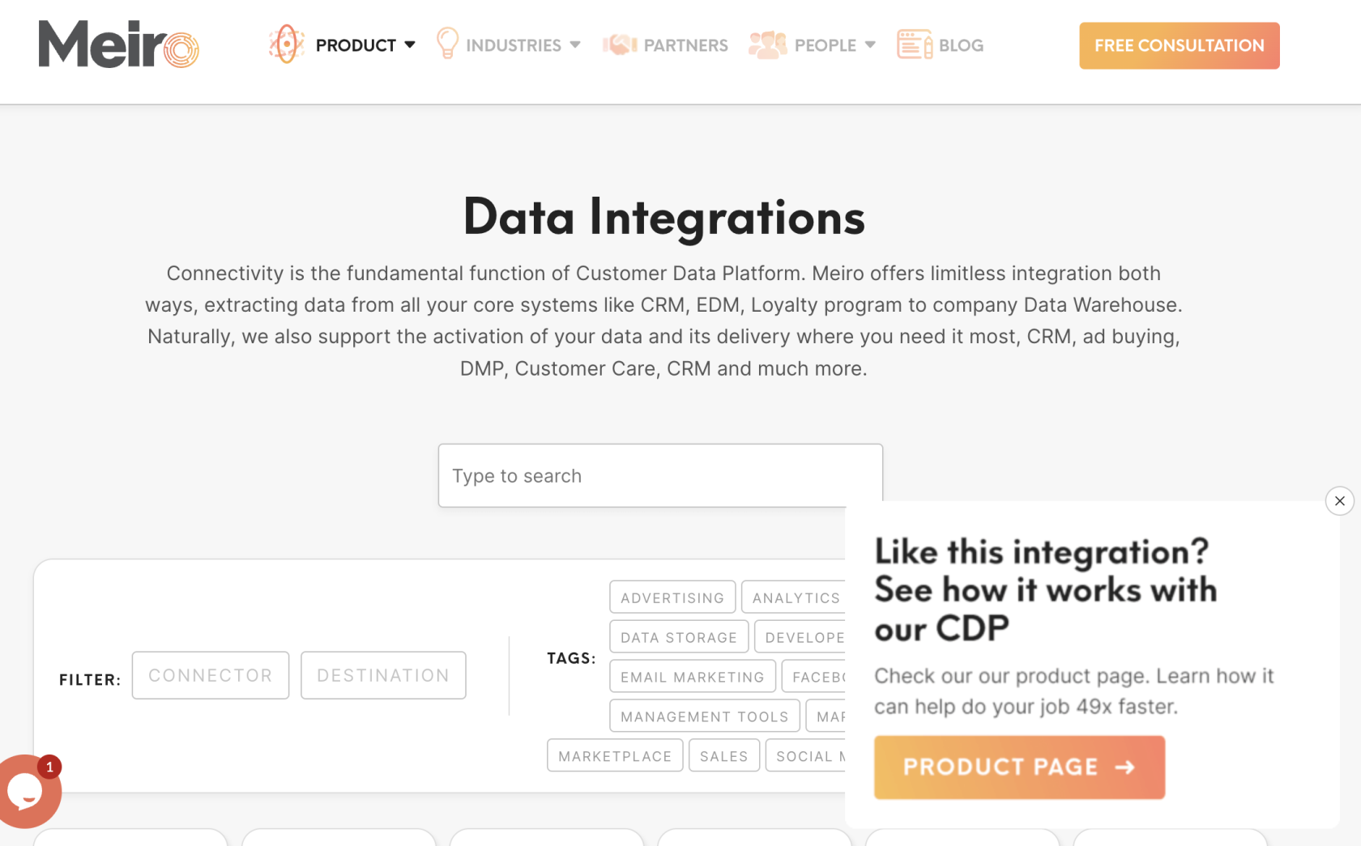1361x846 pixels.
Task: Open the Partners menu item
Action: click(x=685, y=45)
